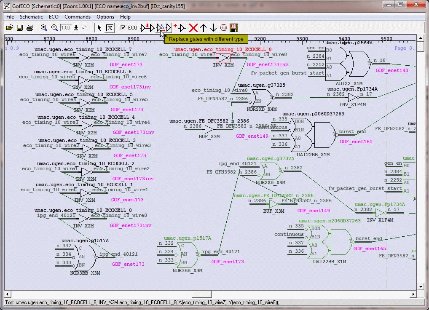Select the ECOCELL_0 inverter gate symbol

point(84,219)
